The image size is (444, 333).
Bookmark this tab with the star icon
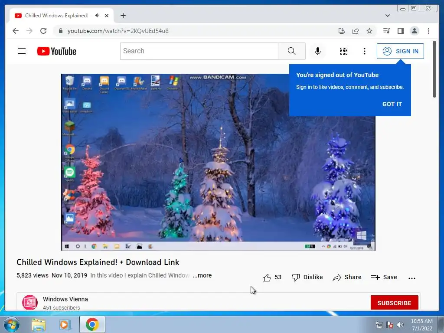pos(369,31)
